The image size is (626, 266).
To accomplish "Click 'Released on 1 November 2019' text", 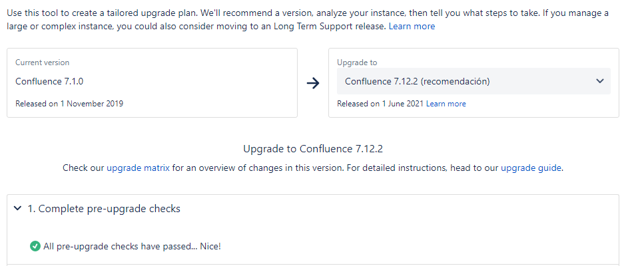I will (x=69, y=104).
